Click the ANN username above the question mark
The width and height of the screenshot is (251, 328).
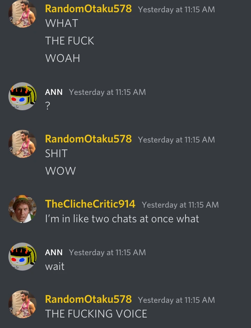[54, 92]
